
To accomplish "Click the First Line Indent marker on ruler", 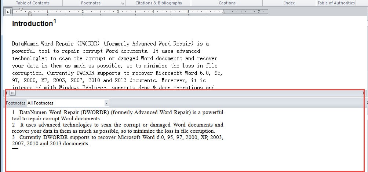I will (x=21, y=10).
